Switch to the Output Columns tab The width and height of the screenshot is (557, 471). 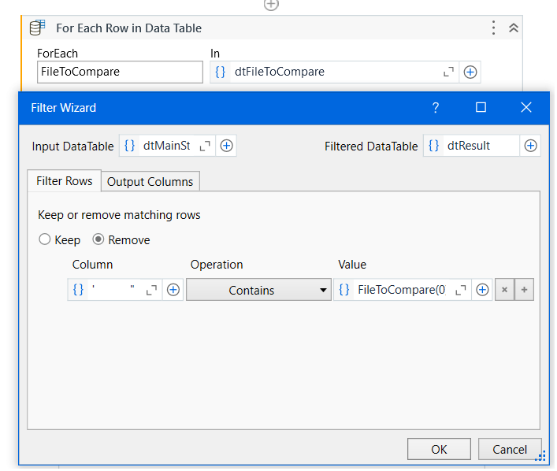150,181
